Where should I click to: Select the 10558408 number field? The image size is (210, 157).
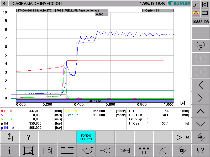pyautogui.click(x=201, y=22)
